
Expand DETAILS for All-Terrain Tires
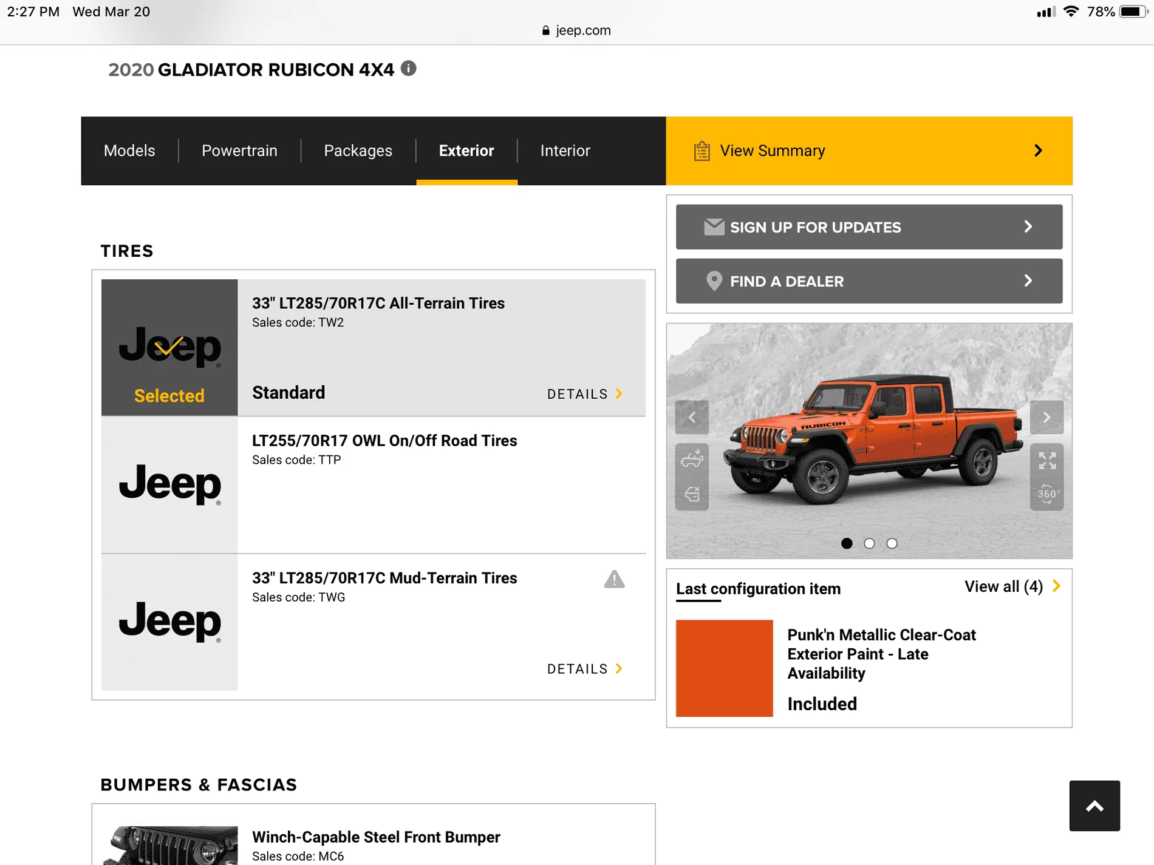pyautogui.click(x=585, y=394)
